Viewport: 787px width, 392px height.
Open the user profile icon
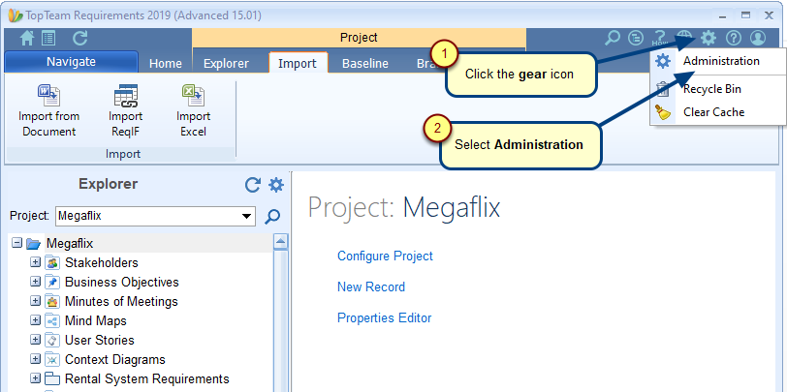pos(758,38)
